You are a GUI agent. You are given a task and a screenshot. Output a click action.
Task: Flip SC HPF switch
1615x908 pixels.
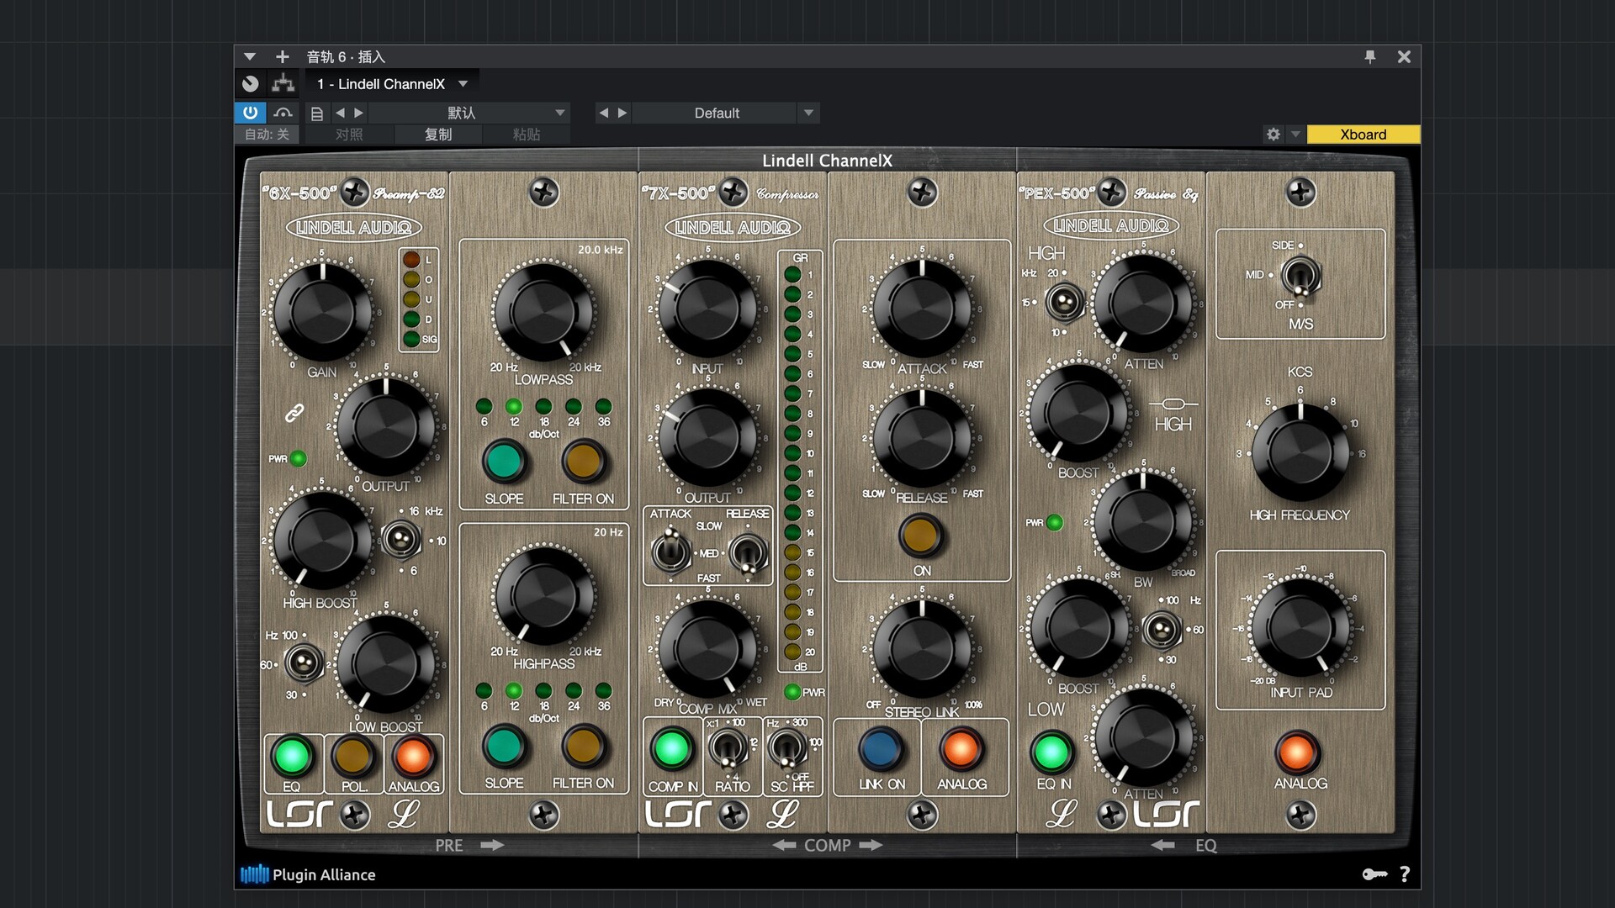(x=787, y=747)
